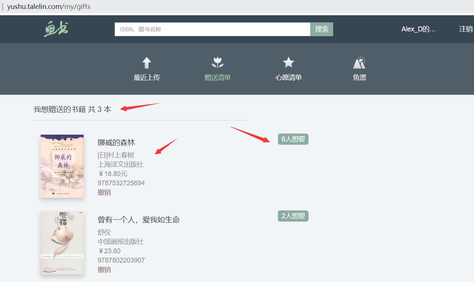Click 撤销 under 挪威的森林
Screen dimensions: 474x282
pos(104,192)
